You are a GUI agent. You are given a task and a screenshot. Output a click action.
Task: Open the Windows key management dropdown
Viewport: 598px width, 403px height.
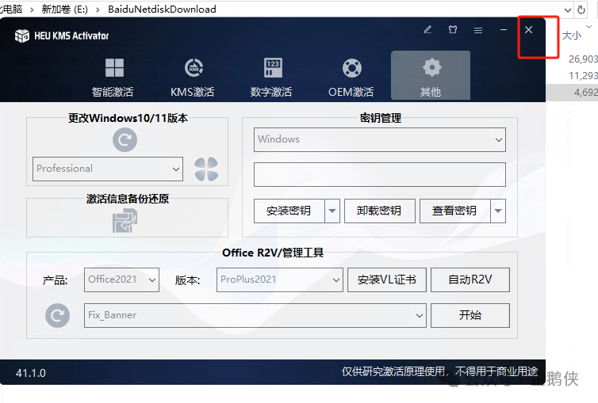click(x=380, y=139)
